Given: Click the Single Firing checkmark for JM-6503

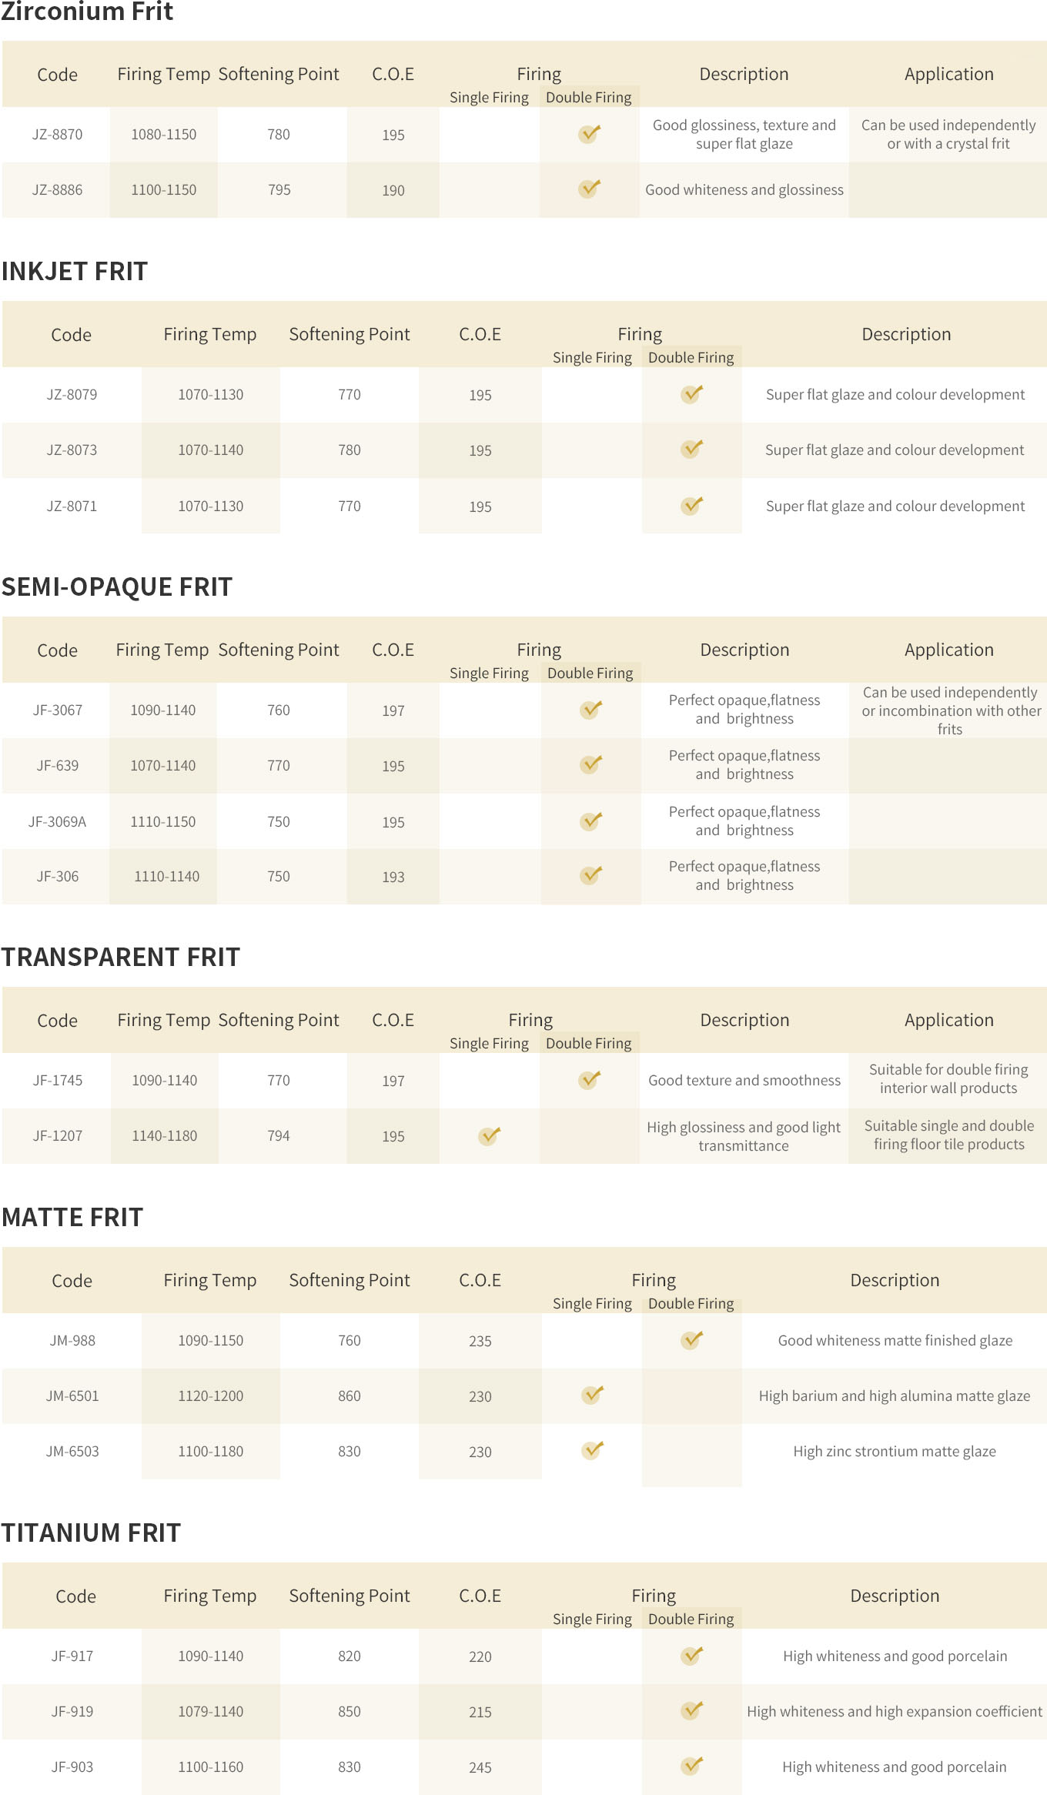Looking at the screenshot, I should click(x=593, y=1450).
